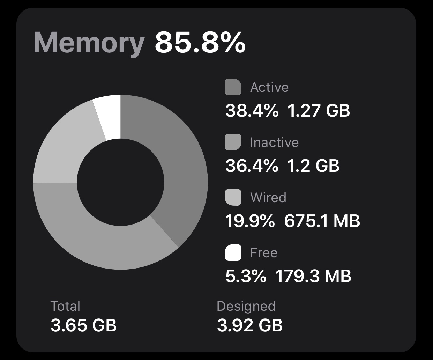Screen dimensions: 433x360
Task: Click the Inactive label text
Action: point(274,142)
